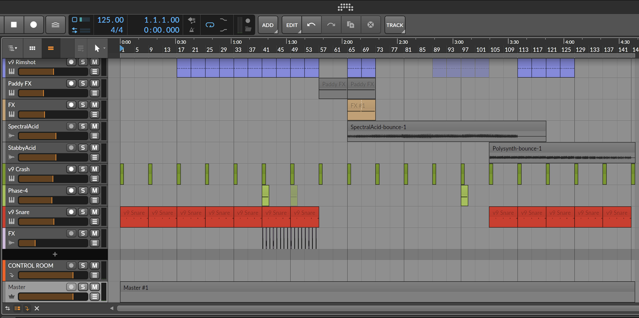Click the effect track icon on CONTROL ROOM

point(12,275)
